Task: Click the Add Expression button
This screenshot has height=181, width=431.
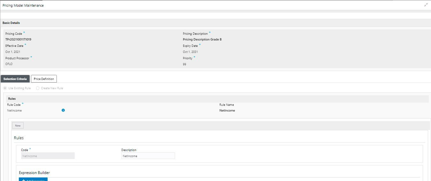Action: click(x=33, y=179)
